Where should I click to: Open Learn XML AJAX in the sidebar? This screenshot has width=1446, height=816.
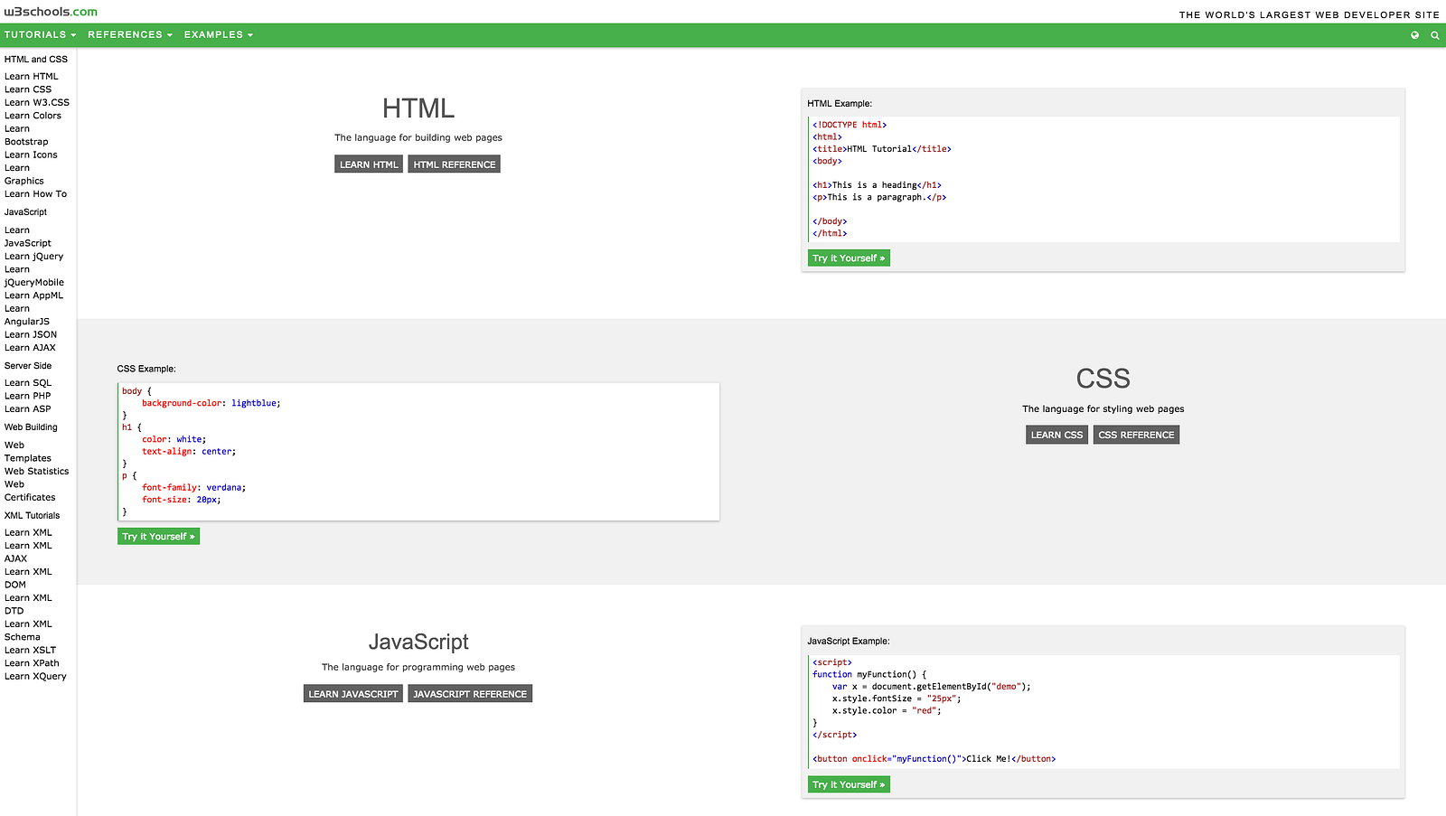pos(28,552)
